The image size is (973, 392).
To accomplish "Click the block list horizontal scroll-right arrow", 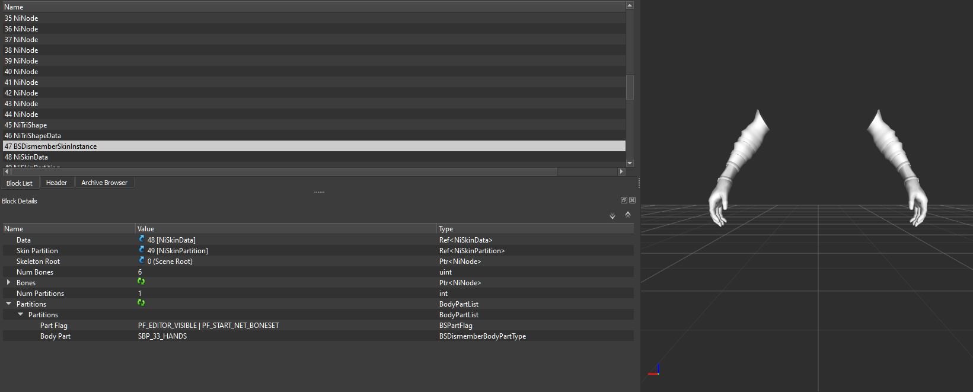I will (621, 171).
